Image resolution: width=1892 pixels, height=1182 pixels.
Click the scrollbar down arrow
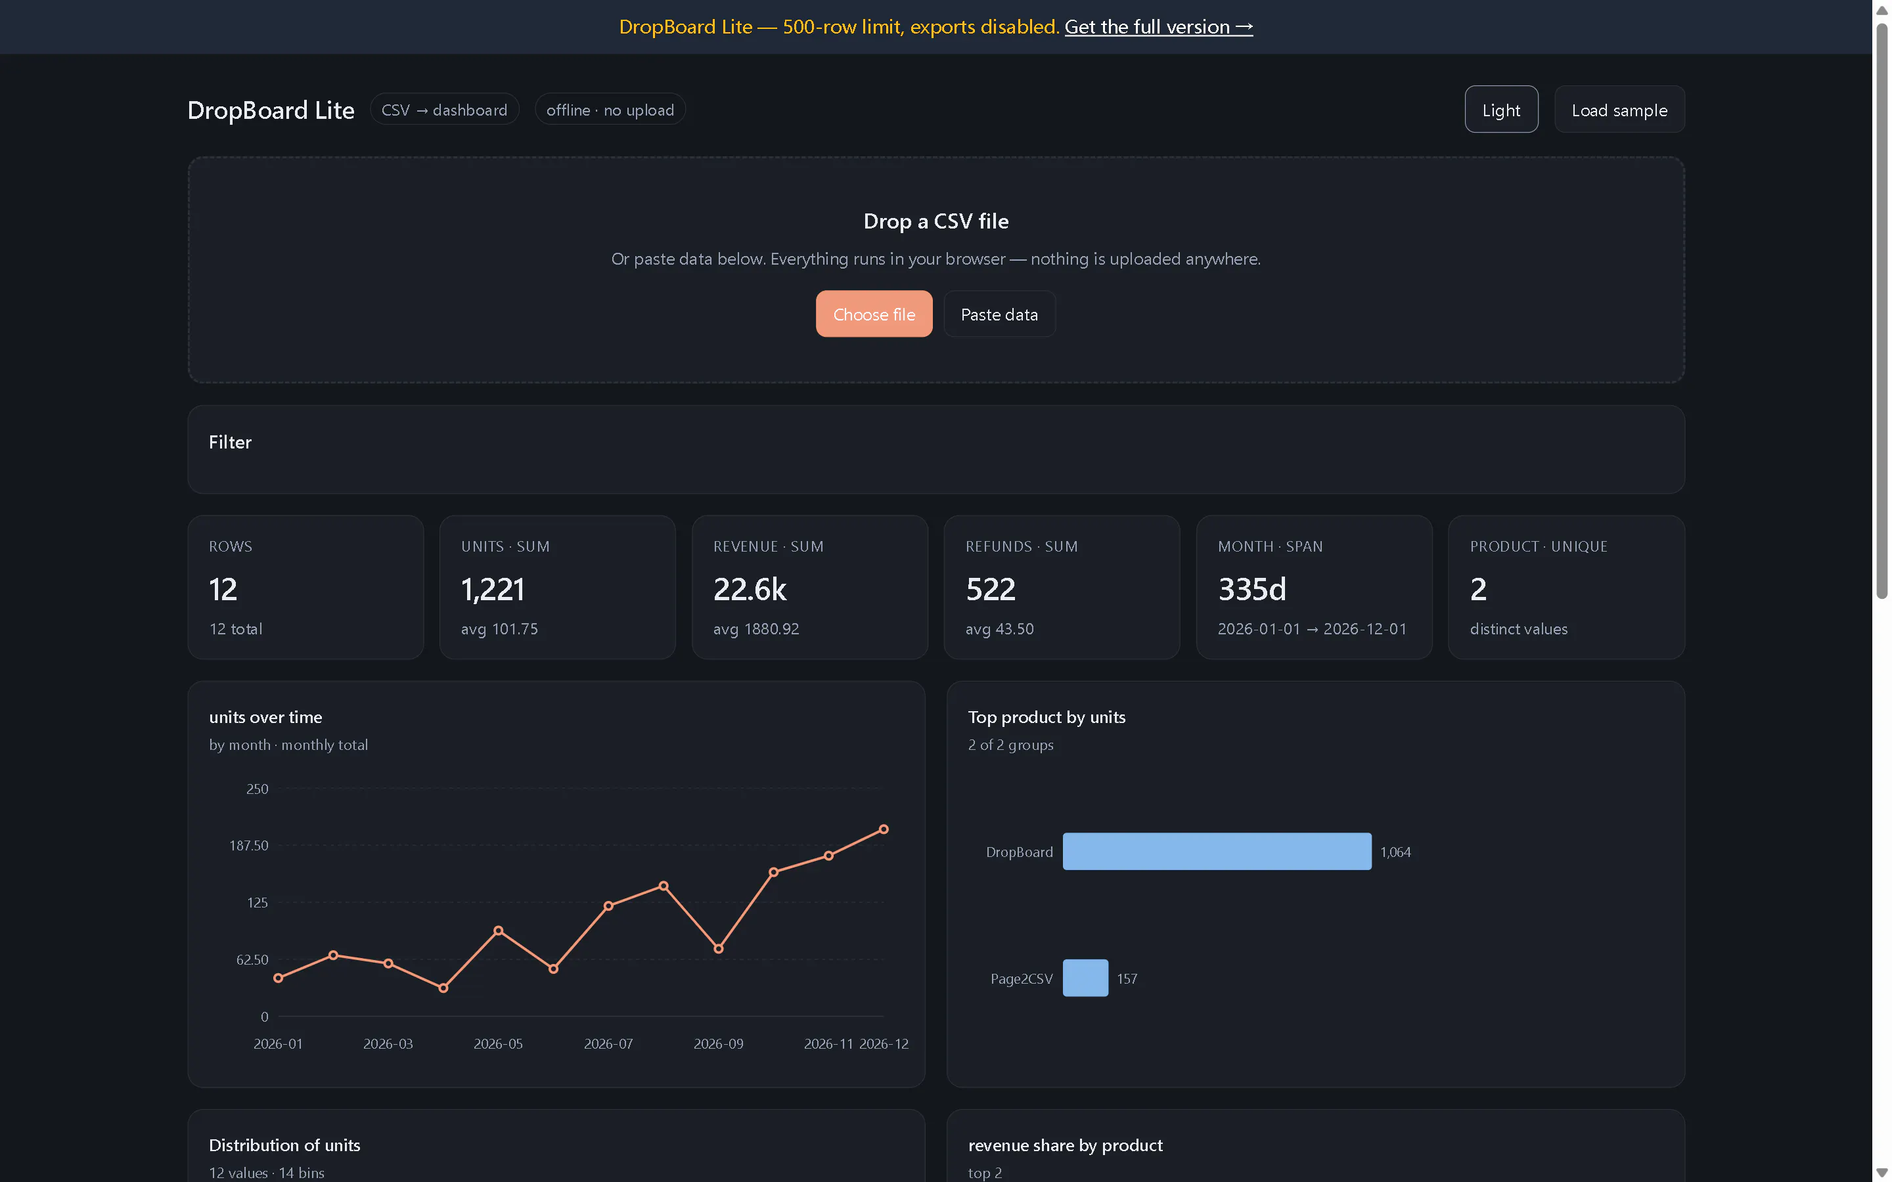pyautogui.click(x=1882, y=1173)
